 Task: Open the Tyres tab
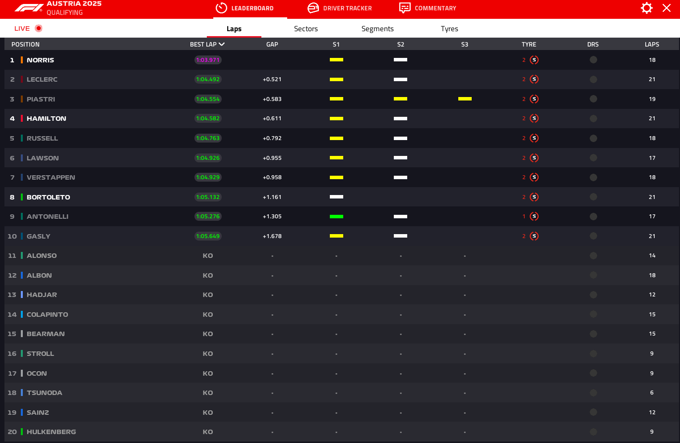click(x=449, y=29)
